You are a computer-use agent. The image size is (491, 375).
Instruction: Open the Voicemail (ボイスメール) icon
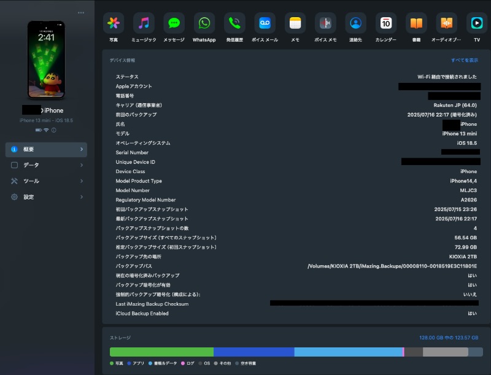coord(265,23)
